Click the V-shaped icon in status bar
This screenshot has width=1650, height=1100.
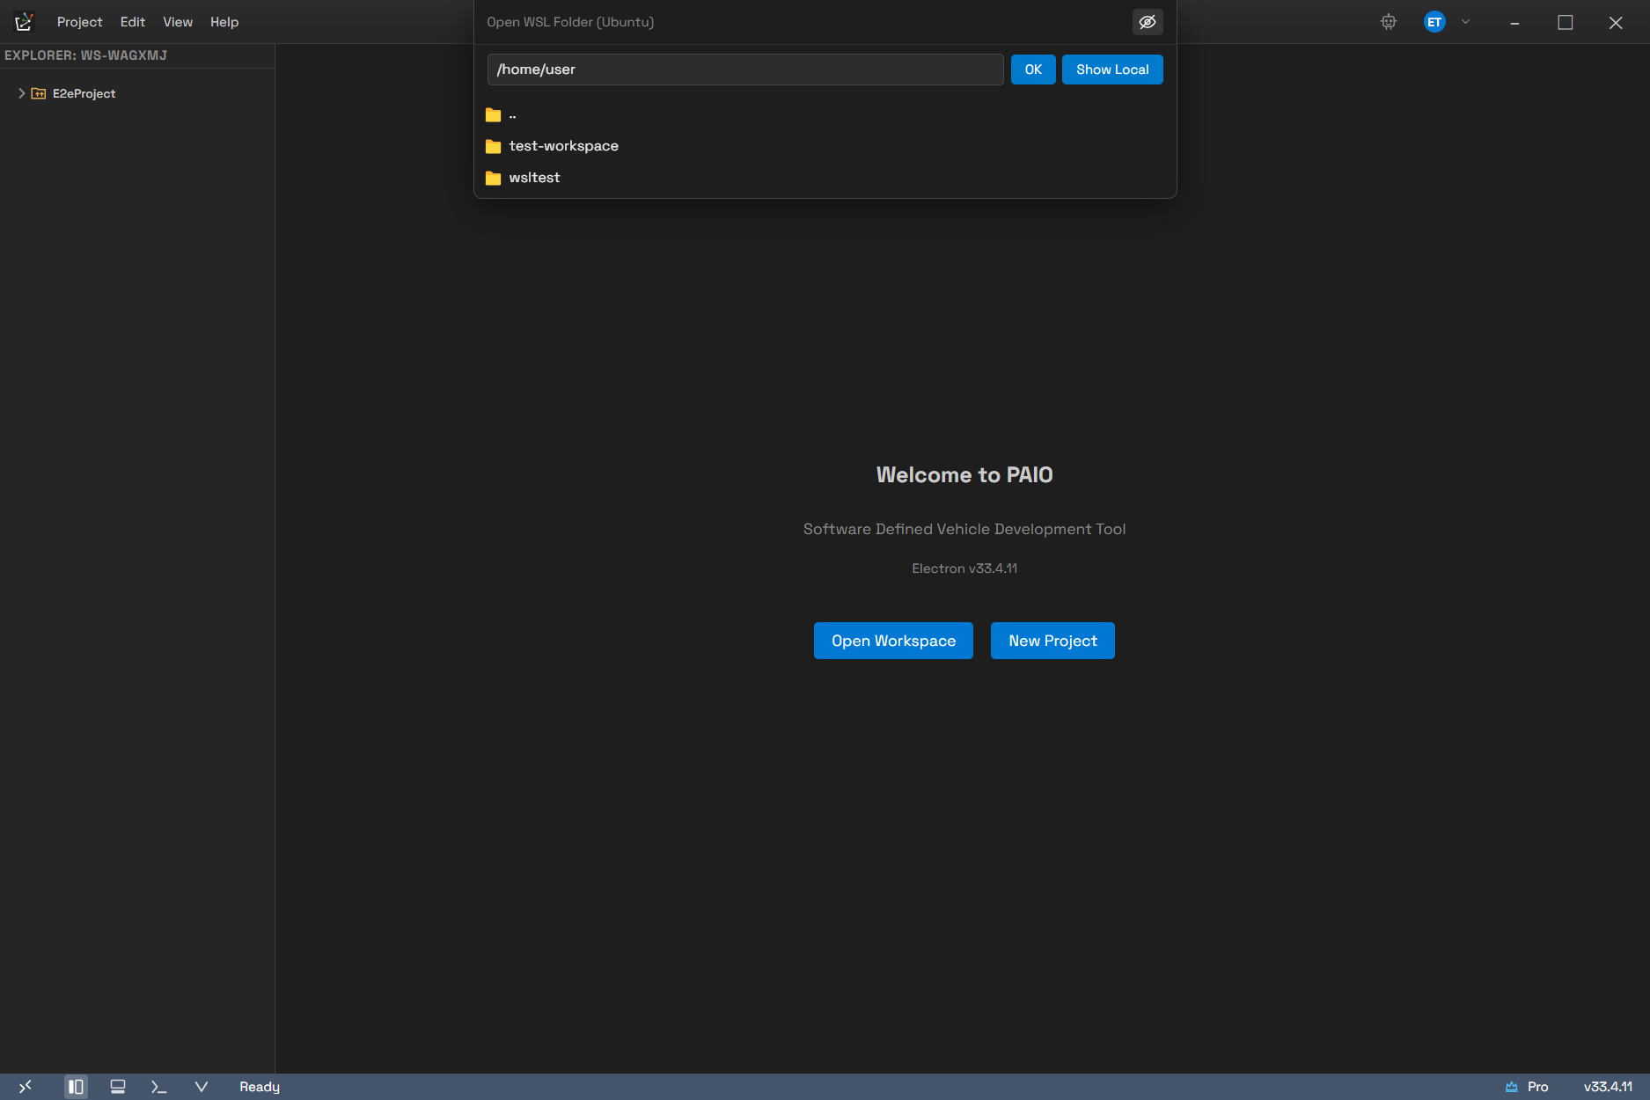click(x=202, y=1087)
